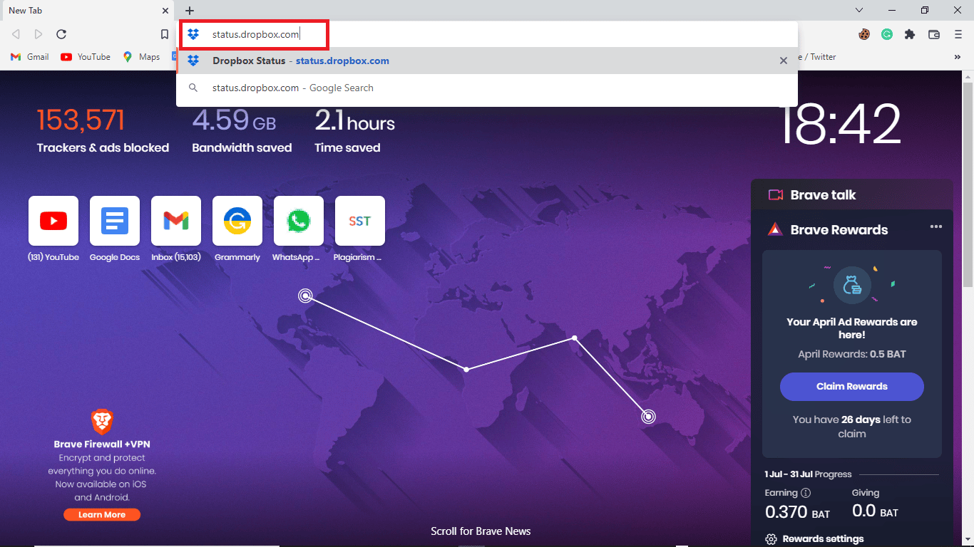This screenshot has width=974, height=547.
Task: Close the New Tab tab
Action: 165,11
